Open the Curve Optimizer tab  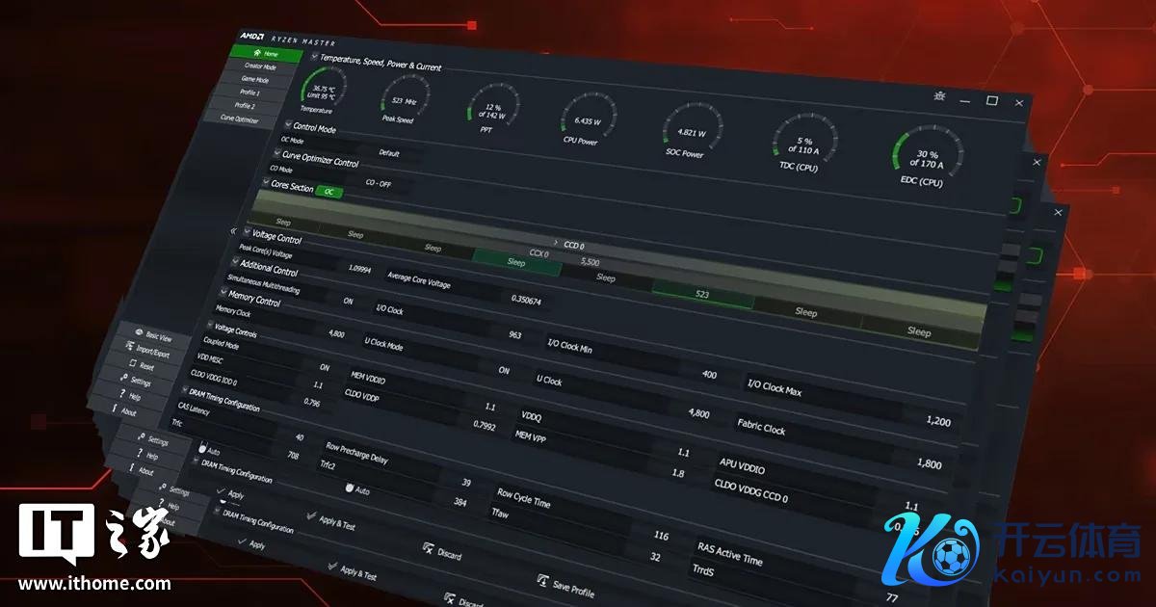tap(239, 119)
